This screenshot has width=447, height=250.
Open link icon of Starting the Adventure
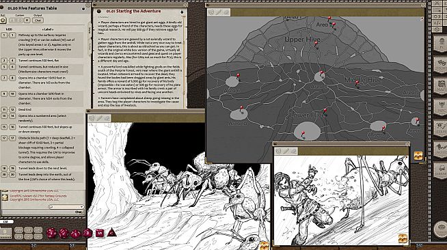(x=99, y=12)
